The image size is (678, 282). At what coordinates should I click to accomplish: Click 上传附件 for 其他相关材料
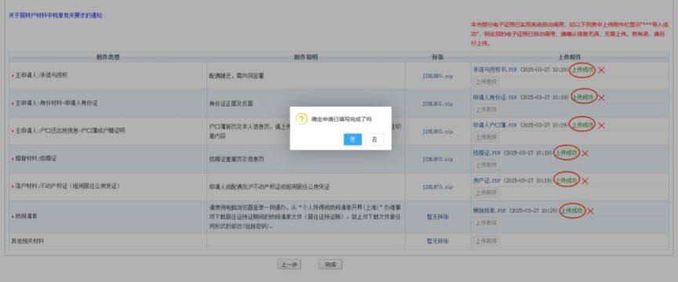pyautogui.click(x=487, y=241)
